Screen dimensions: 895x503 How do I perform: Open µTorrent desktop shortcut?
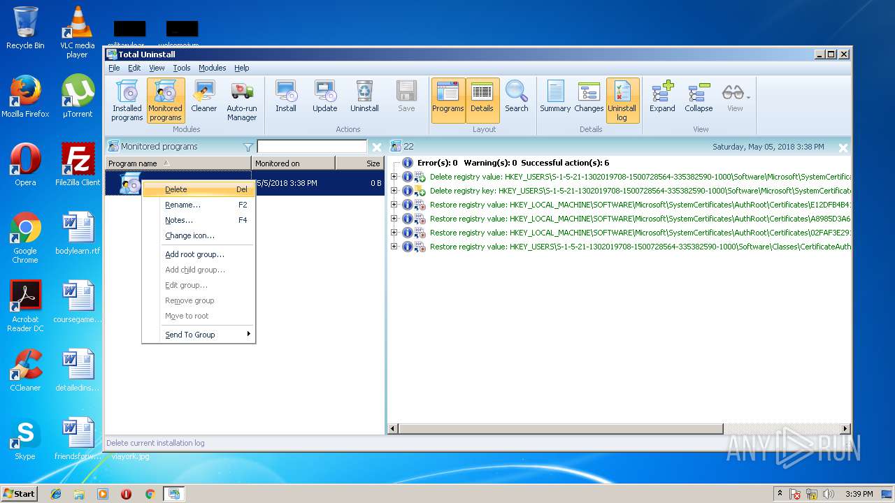click(77, 96)
